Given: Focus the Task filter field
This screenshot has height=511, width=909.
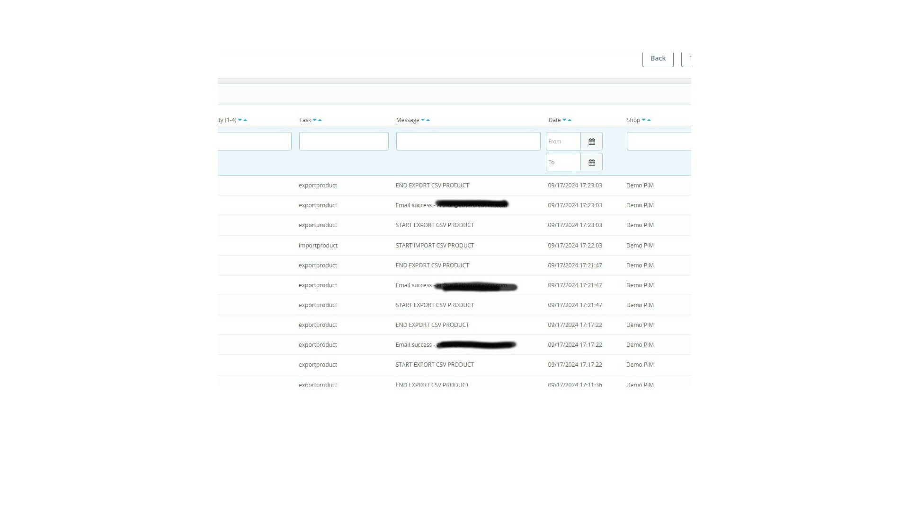Looking at the screenshot, I should pyautogui.click(x=344, y=141).
